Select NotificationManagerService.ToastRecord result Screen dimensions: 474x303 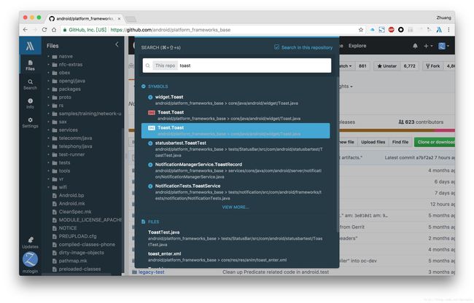(x=236, y=170)
